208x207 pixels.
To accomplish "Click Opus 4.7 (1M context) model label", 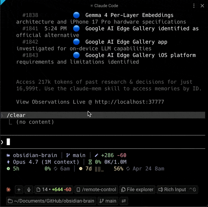I will pos(46,162).
